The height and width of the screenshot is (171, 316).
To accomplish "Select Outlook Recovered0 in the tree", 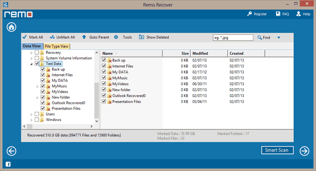I will [69, 103].
